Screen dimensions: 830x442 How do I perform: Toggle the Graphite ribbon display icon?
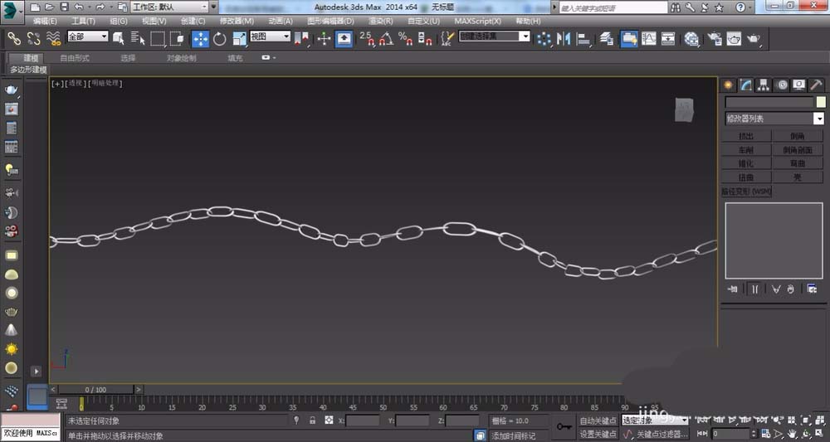[629, 39]
